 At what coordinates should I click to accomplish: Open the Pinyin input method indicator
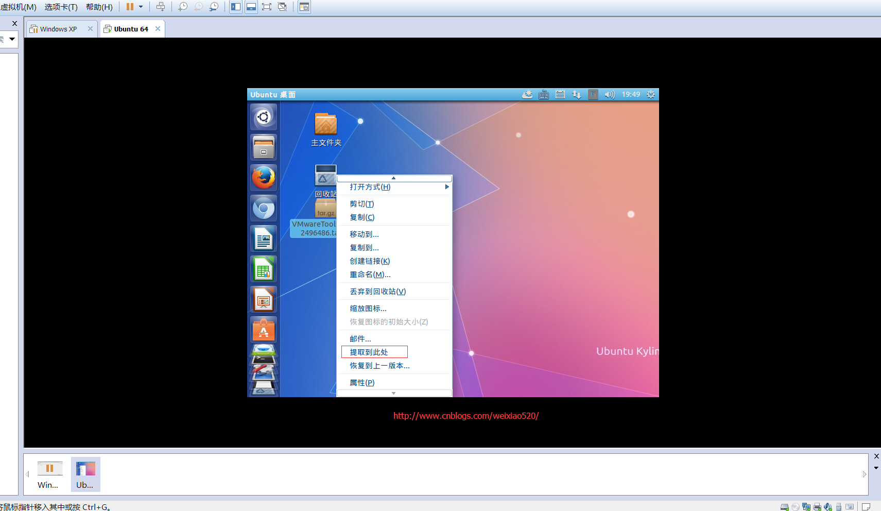pos(593,95)
